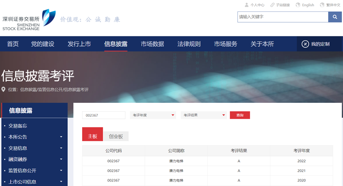Expand 本所公告 sidebar item arrow

[61, 137]
